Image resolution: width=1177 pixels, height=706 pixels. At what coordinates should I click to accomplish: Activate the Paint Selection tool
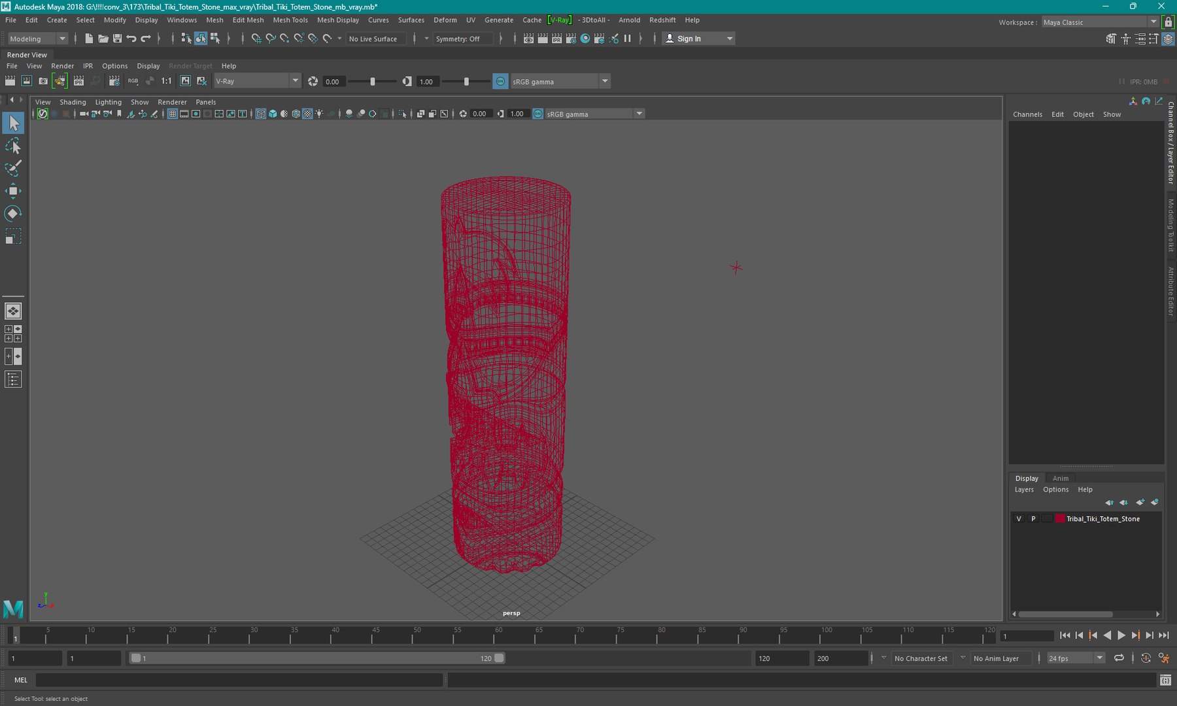tap(13, 168)
